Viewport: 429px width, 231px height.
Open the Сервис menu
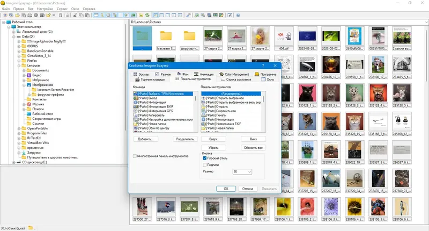click(x=62, y=9)
